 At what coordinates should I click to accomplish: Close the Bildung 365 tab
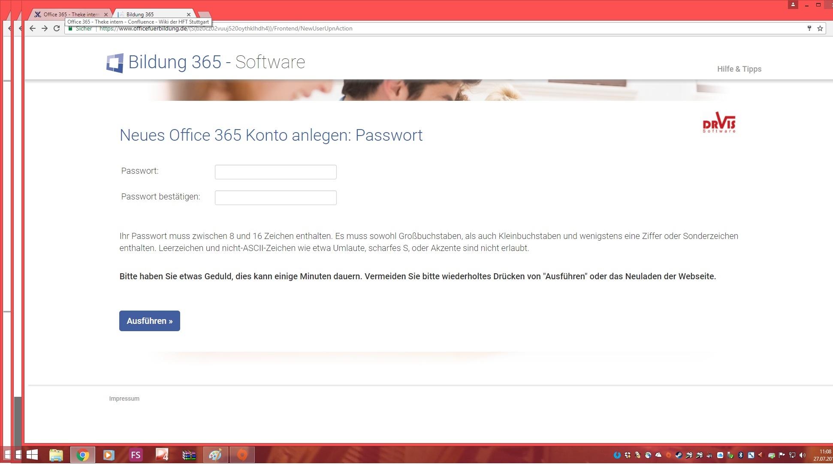[x=189, y=14]
